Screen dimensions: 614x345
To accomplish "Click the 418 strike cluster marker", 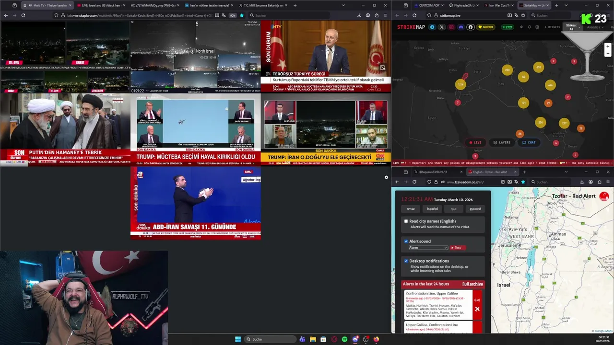I will [539, 68].
